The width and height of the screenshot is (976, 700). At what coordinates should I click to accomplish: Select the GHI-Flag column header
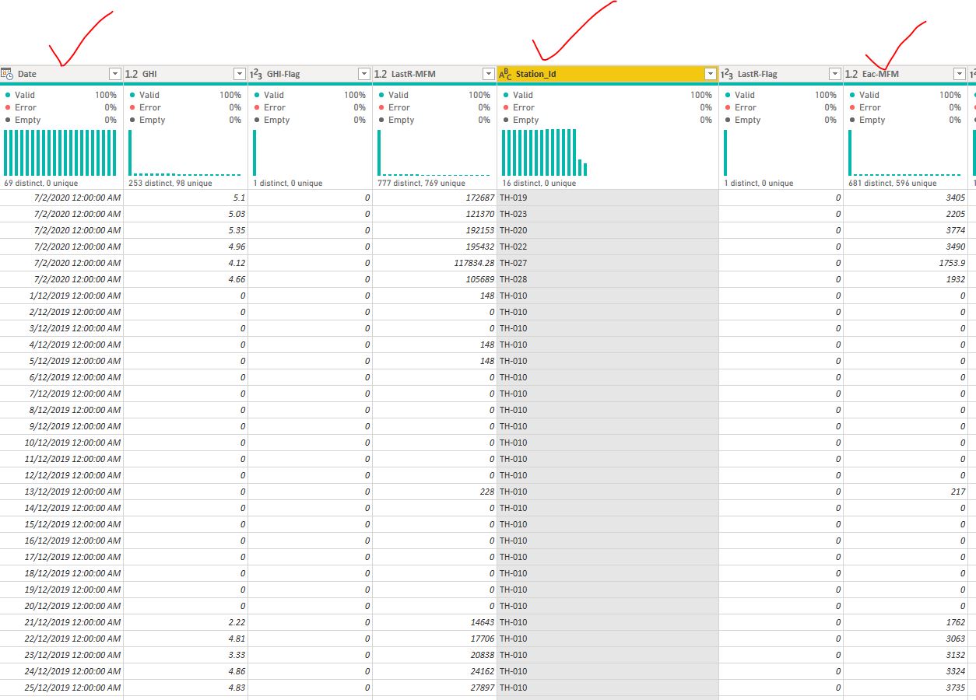point(311,74)
